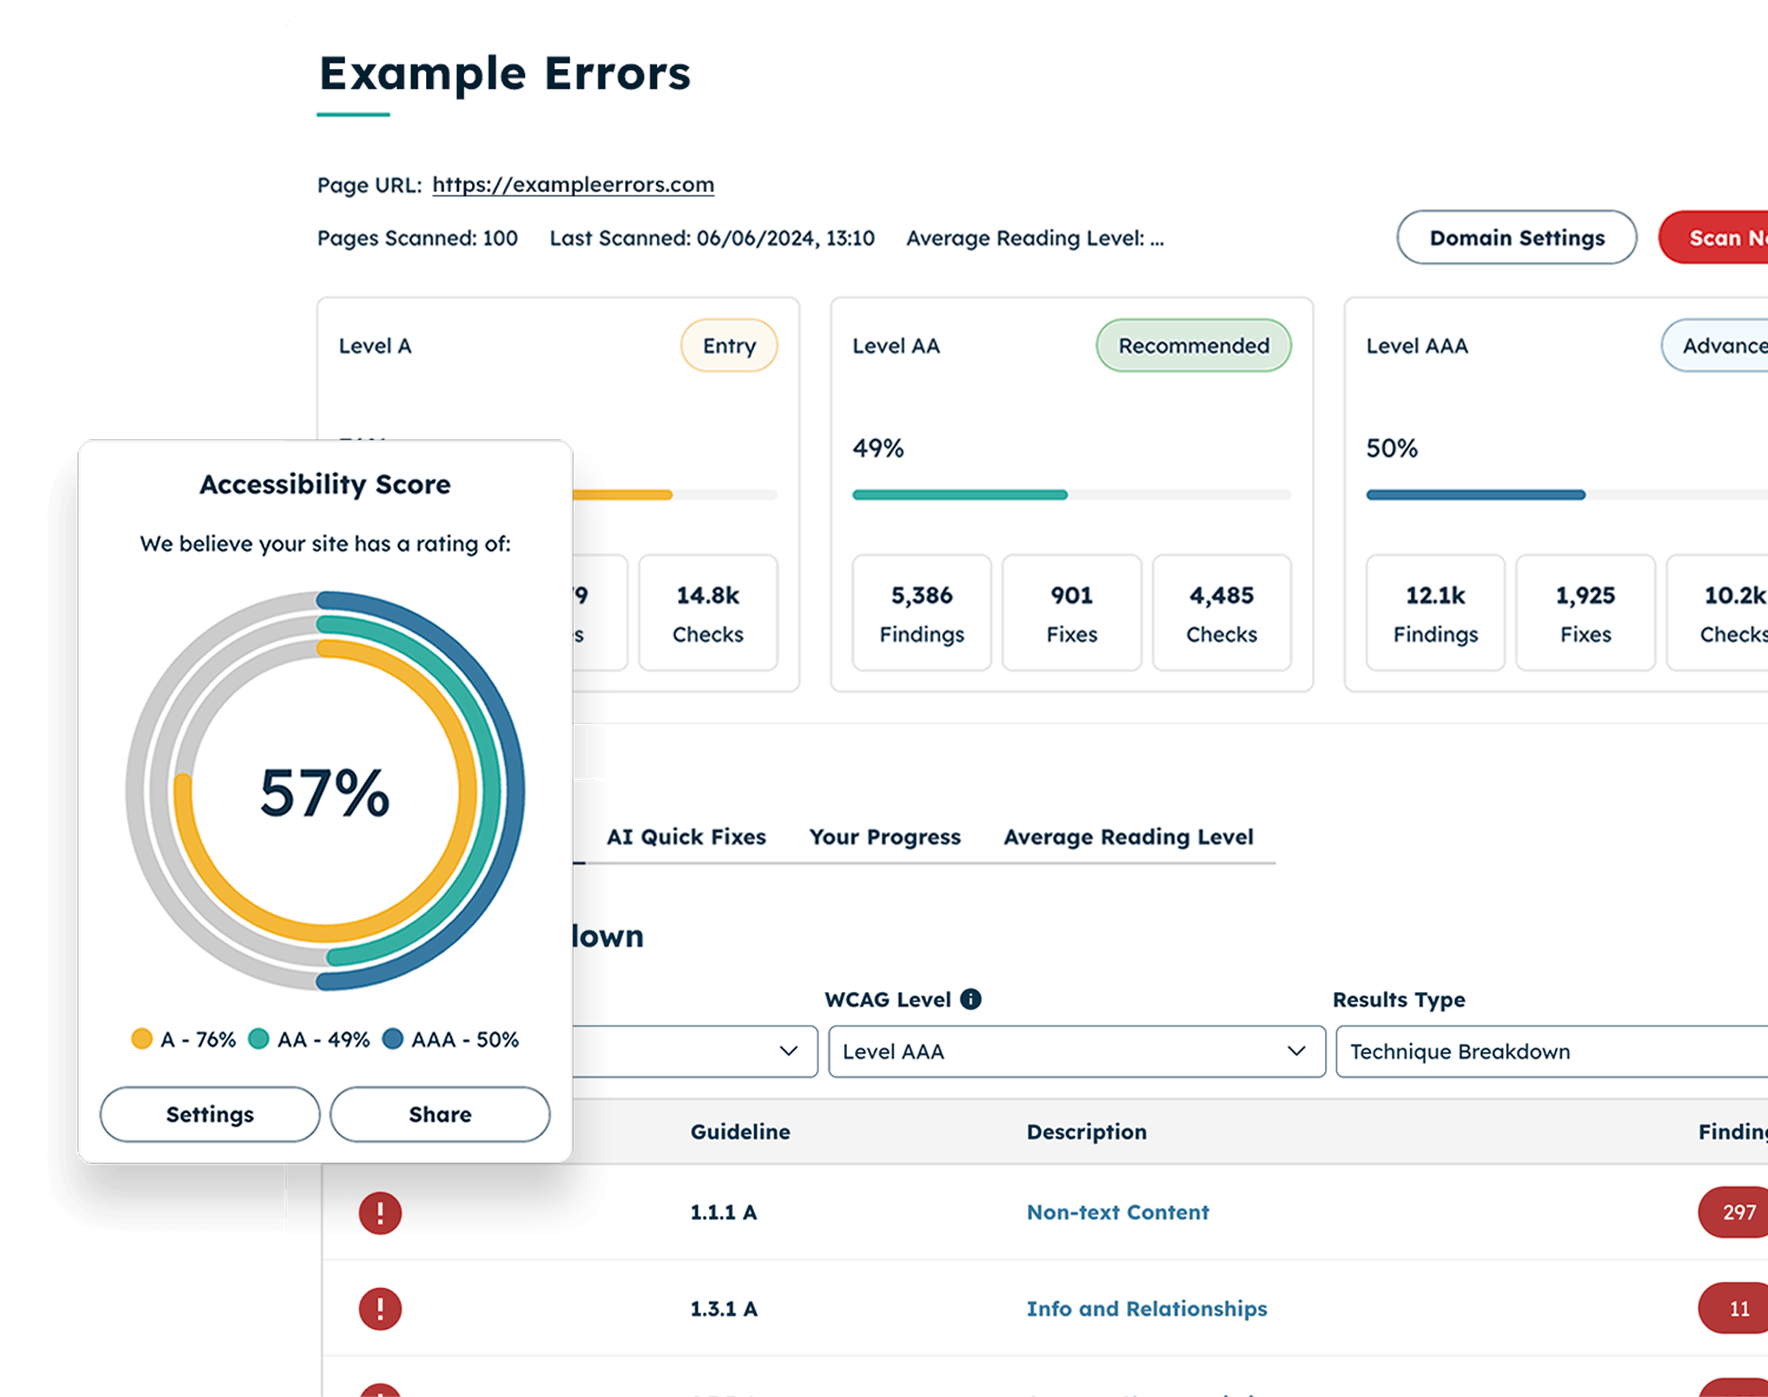The image size is (1768, 1397).
Task: Click the 4,485 Checks box
Action: tap(1222, 613)
